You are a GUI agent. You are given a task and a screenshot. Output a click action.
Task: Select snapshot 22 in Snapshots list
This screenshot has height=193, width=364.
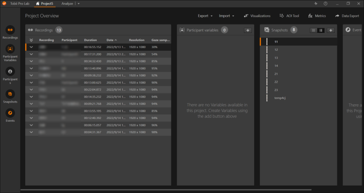tap(298, 82)
